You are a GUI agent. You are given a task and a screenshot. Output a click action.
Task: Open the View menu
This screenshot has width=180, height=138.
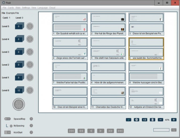pos(34,8)
